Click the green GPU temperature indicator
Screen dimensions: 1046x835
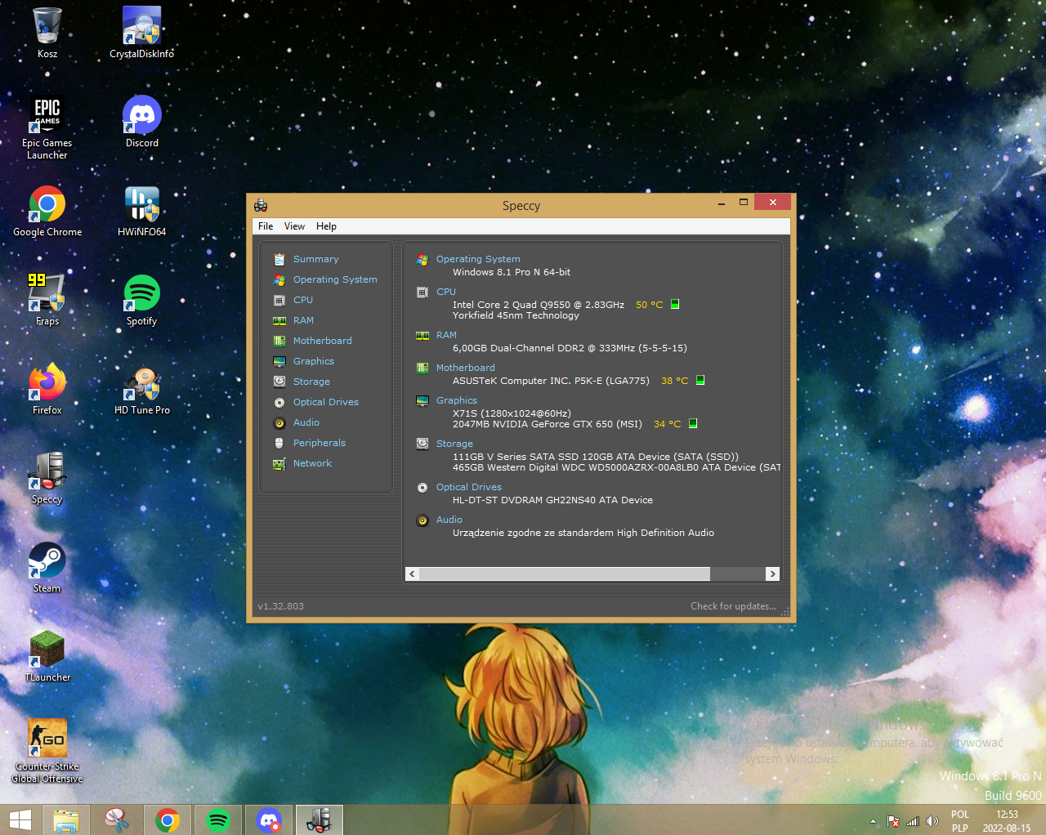click(693, 423)
